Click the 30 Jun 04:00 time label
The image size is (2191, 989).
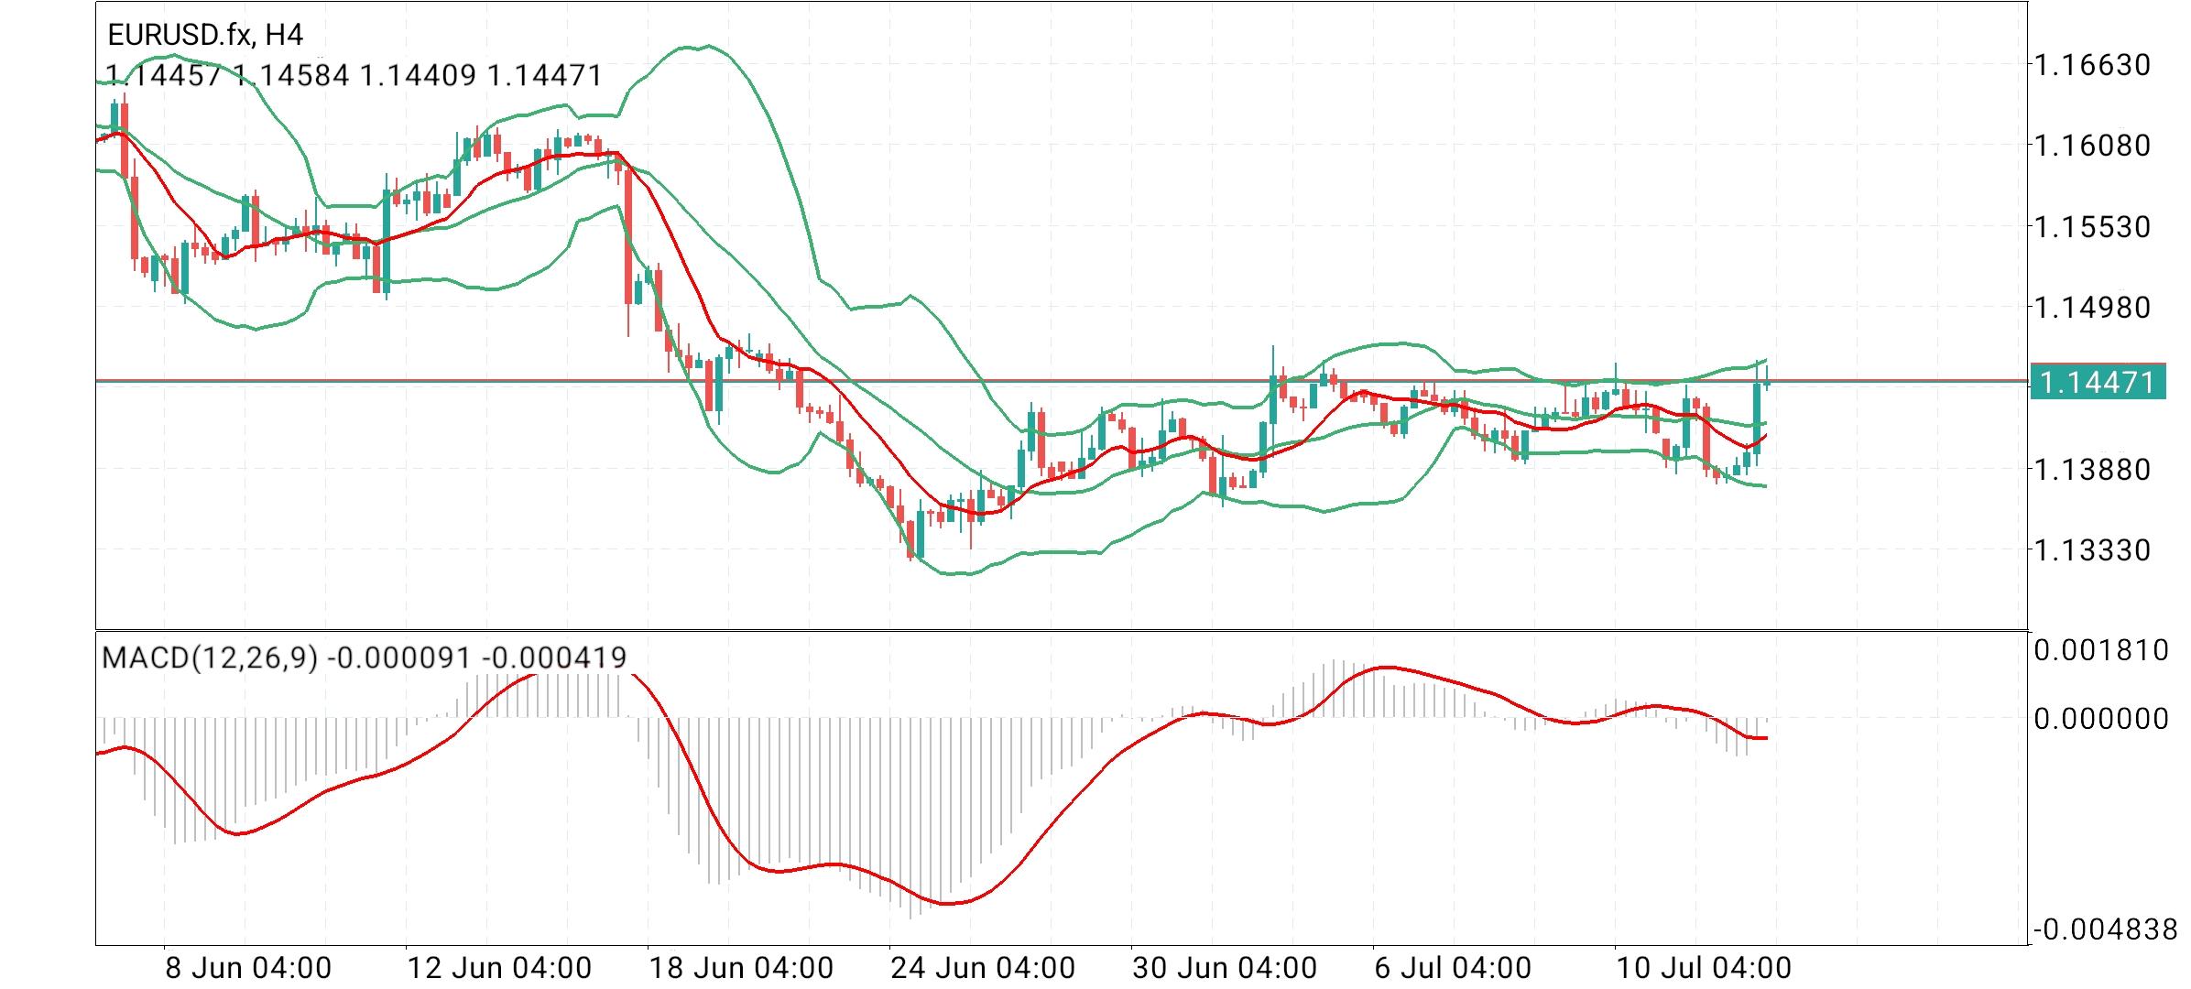[x=1225, y=968]
